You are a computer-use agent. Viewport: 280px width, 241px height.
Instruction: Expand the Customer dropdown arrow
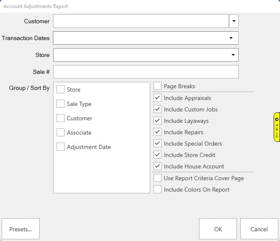pos(234,21)
